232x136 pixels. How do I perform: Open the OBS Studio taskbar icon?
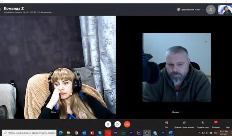[x=147, y=133]
